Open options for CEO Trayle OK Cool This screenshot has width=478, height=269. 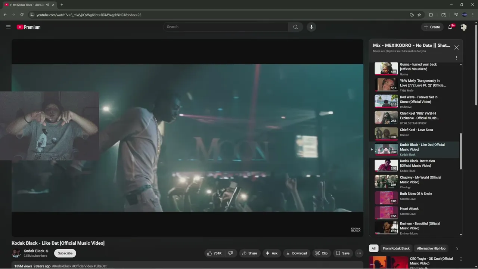[x=461, y=259]
